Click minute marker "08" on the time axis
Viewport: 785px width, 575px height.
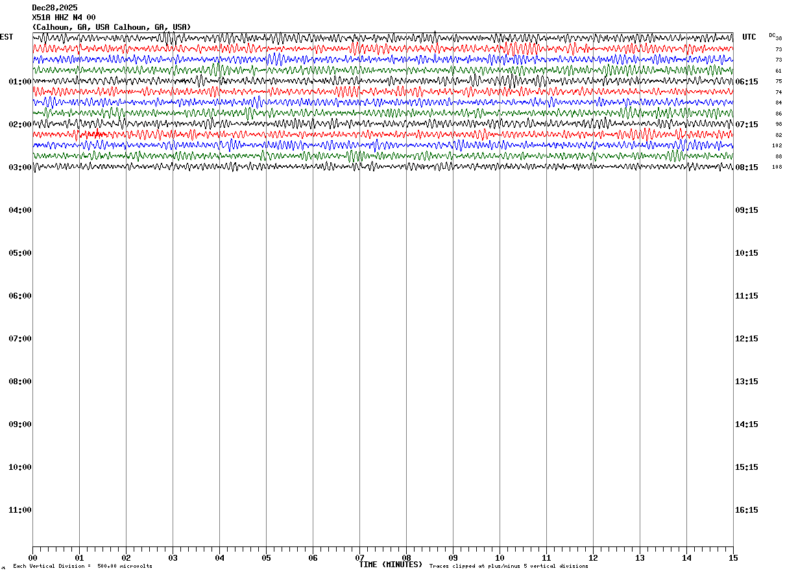pos(406,557)
